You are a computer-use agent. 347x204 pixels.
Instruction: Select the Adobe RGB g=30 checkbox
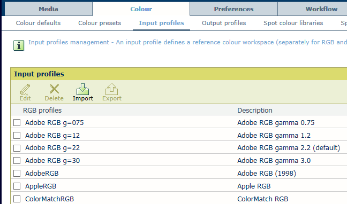(17, 161)
